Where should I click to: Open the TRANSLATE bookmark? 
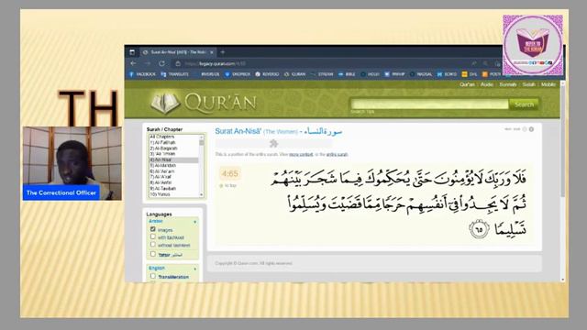(x=175, y=74)
